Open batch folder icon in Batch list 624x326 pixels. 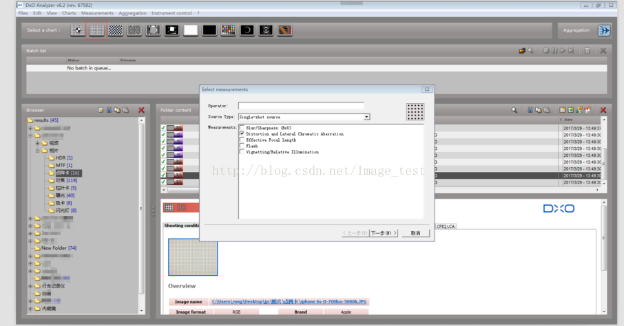pyautogui.click(x=522, y=51)
